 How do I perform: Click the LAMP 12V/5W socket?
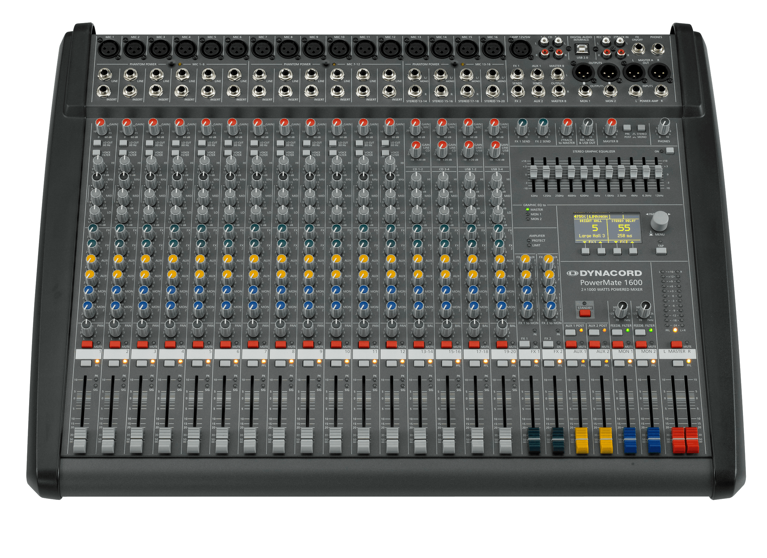click(x=521, y=49)
